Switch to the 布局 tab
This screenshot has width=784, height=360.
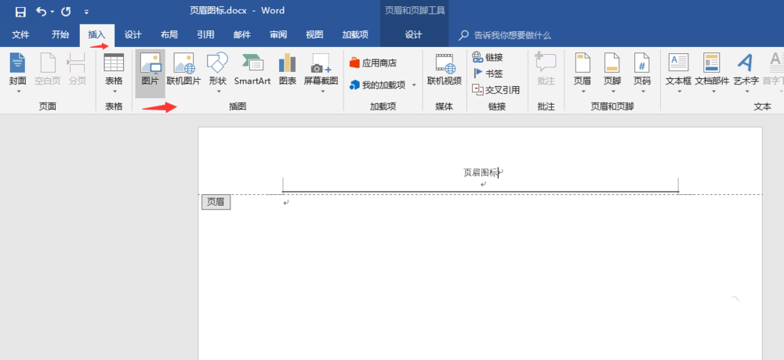169,34
